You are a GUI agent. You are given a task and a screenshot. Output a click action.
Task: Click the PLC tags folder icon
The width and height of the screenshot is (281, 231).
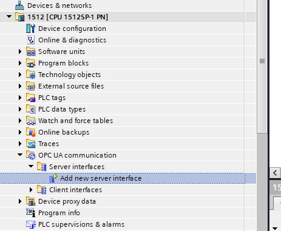tap(31, 98)
